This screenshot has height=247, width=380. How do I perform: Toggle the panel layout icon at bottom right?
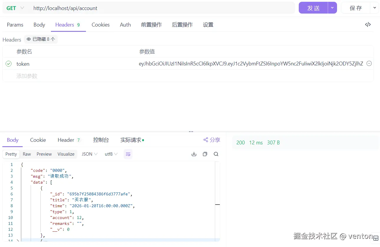pos(376,238)
